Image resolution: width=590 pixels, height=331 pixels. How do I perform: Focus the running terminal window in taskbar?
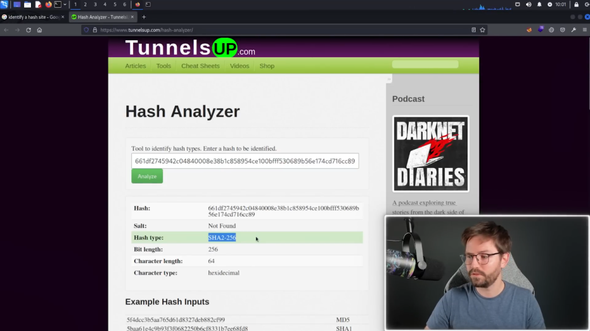[148, 5]
